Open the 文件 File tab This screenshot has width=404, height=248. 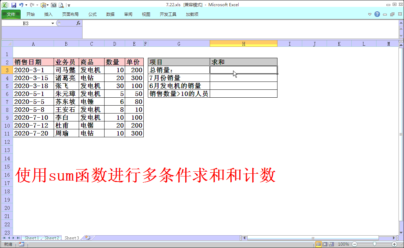[11, 14]
